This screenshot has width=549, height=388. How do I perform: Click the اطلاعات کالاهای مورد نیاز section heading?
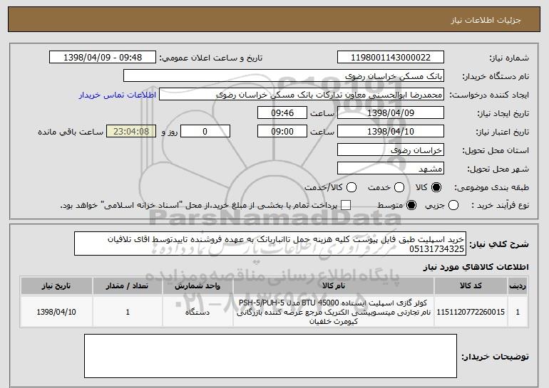(476, 267)
